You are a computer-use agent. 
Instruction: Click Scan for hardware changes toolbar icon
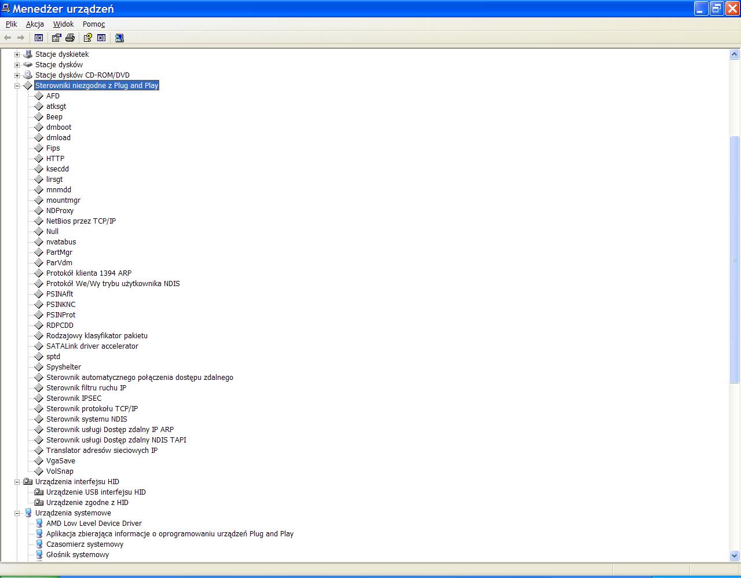[119, 38]
